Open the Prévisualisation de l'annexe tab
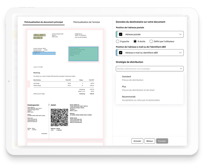 coord(86,22)
